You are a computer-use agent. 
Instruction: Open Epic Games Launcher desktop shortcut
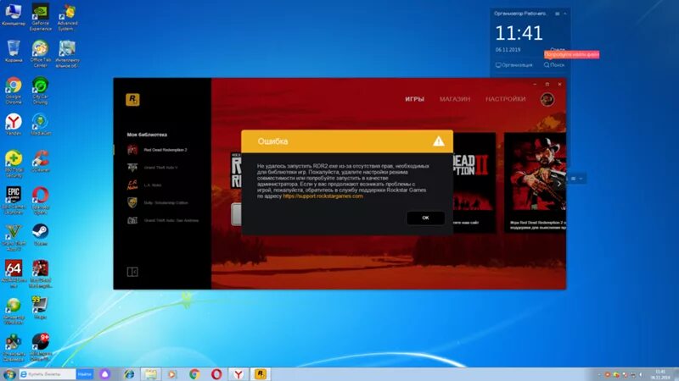[14, 201]
